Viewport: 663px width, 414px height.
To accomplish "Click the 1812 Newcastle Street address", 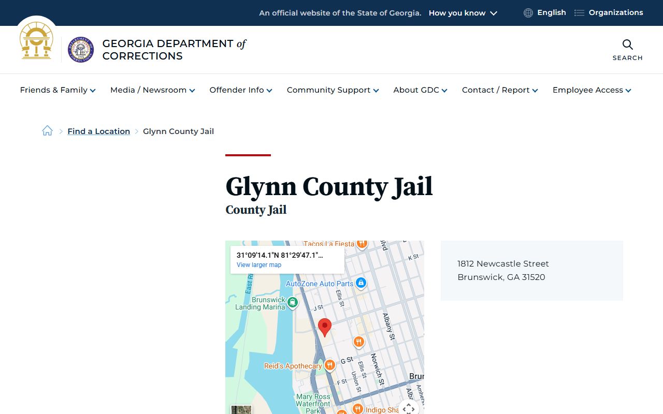I will click(503, 264).
